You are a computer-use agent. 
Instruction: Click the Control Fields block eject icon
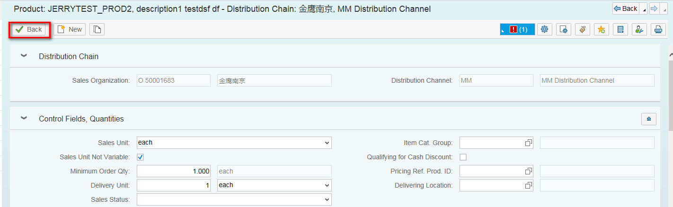pyautogui.click(x=649, y=119)
